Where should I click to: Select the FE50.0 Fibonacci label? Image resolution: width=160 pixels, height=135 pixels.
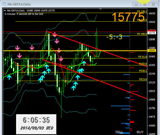point(143,64)
